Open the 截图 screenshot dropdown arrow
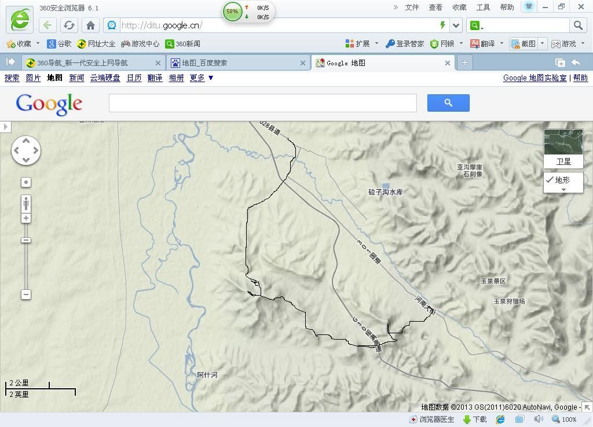The image size is (593, 427). (543, 43)
